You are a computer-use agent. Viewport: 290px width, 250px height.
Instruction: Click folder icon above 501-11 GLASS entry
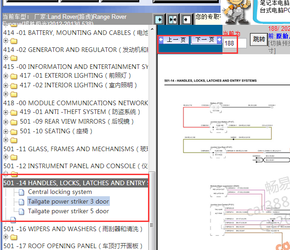tap(14, 140)
